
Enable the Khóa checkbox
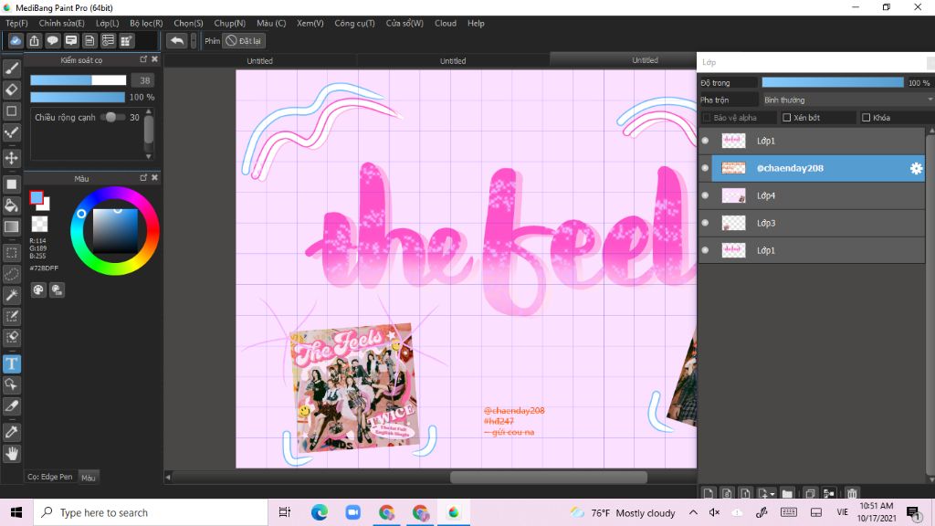[x=866, y=118]
